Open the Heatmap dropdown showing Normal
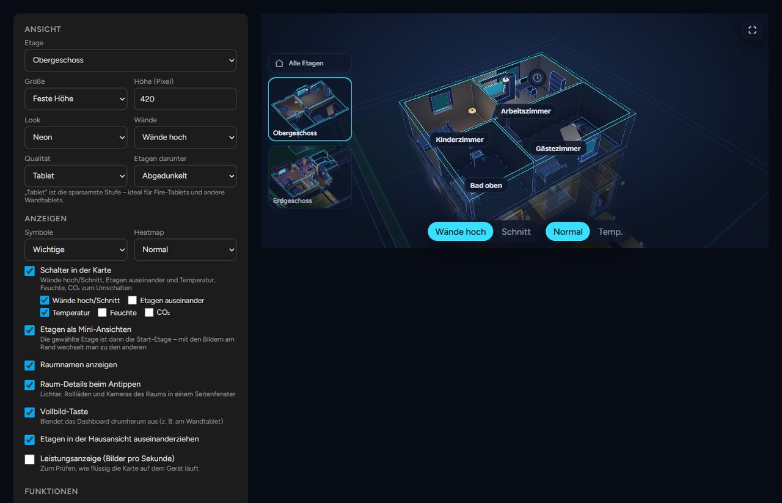Image resolution: width=782 pixels, height=503 pixels. click(185, 250)
